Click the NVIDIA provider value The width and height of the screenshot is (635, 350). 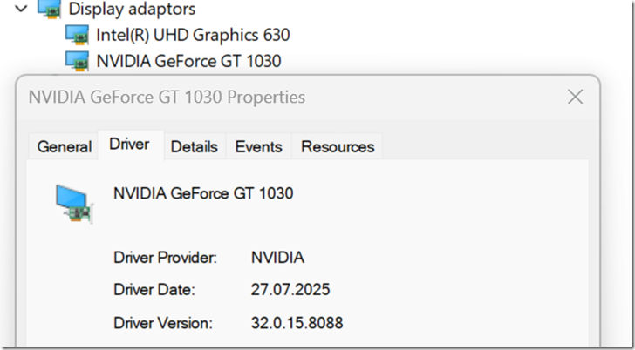[x=277, y=258]
